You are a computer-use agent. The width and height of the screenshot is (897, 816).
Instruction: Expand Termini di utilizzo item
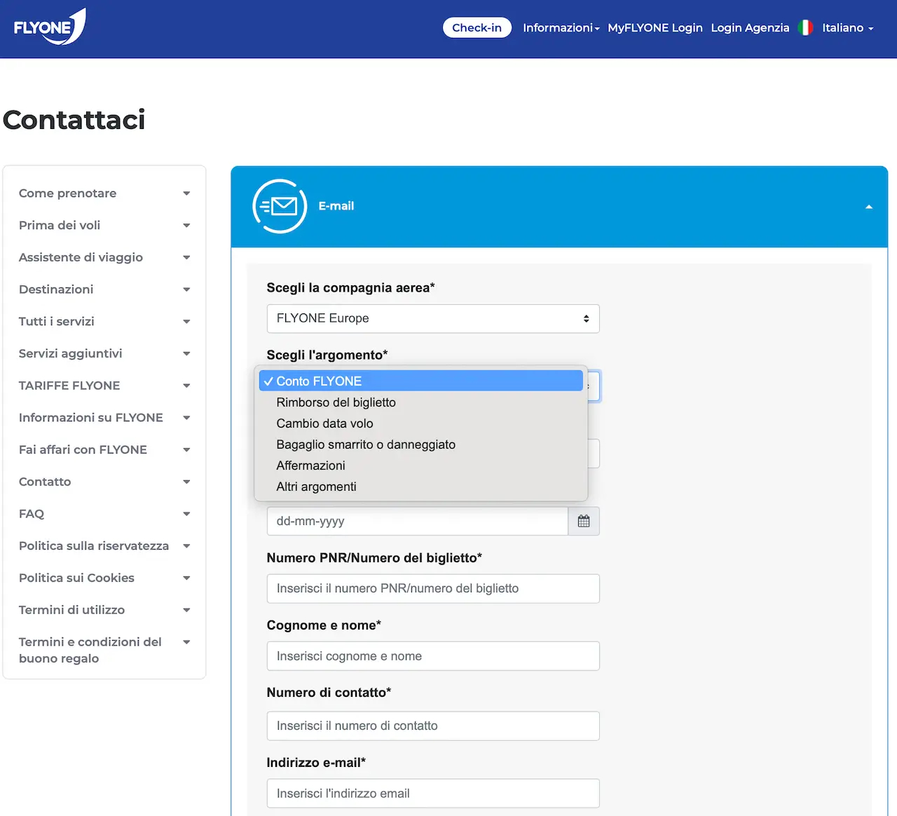click(104, 610)
